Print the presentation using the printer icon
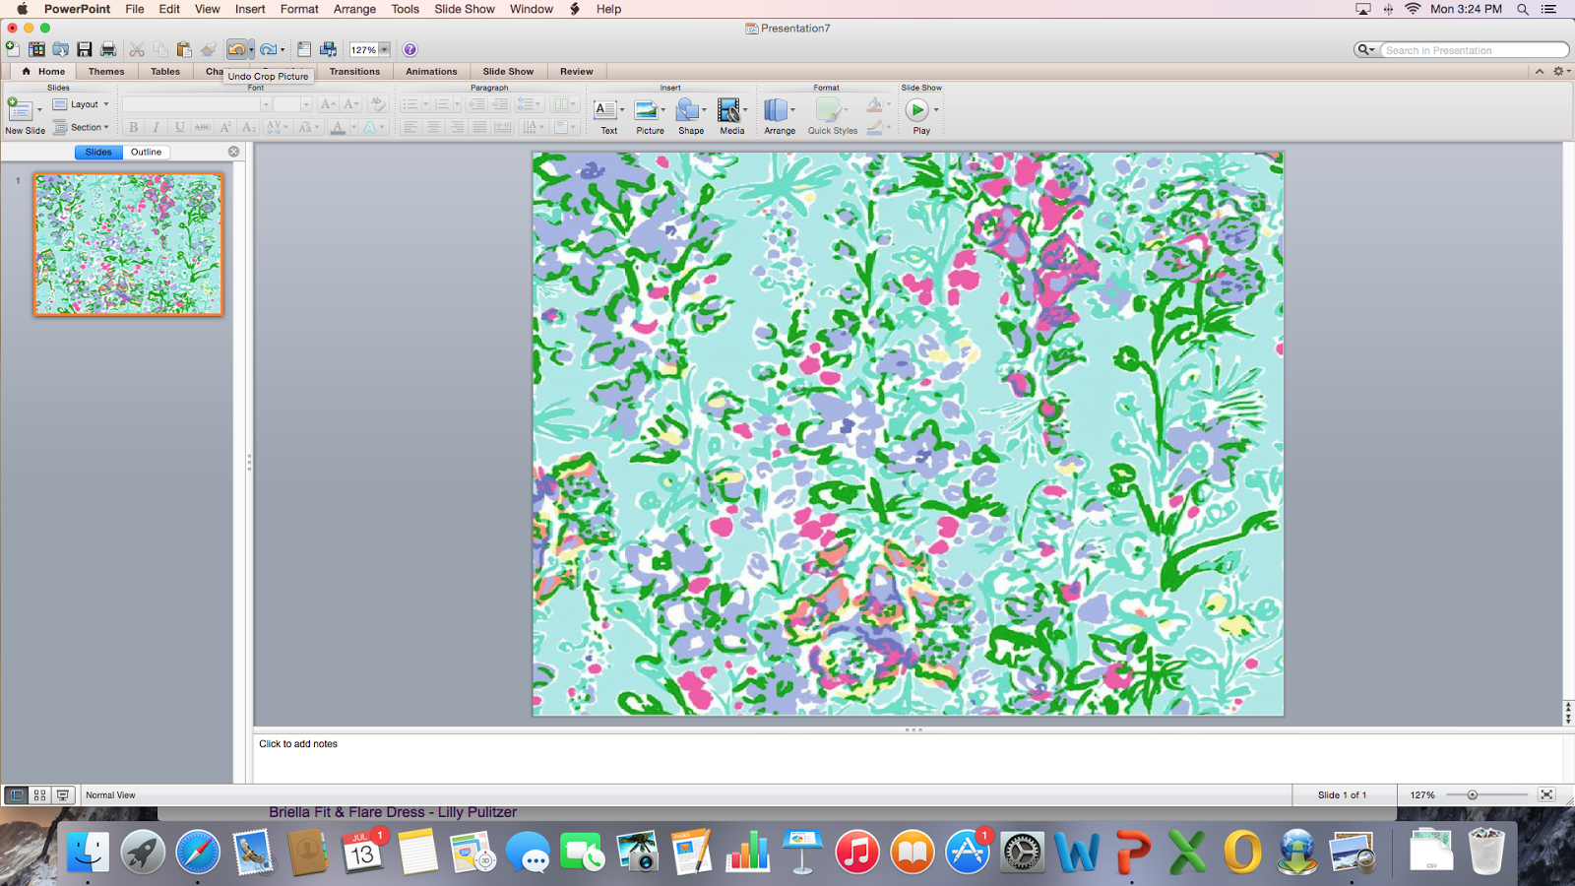This screenshot has width=1575, height=886. [108, 49]
